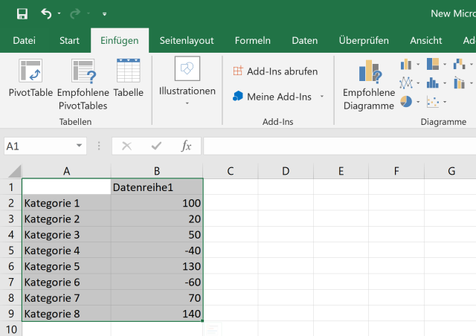Open the Datei menu

click(24, 40)
